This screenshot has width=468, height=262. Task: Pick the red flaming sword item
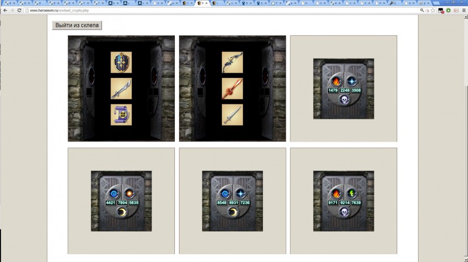click(x=232, y=89)
